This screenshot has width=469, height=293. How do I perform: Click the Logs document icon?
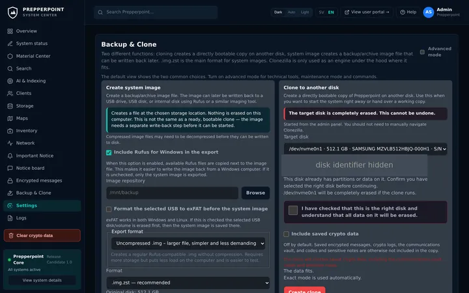pyautogui.click(x=10, y=218)
